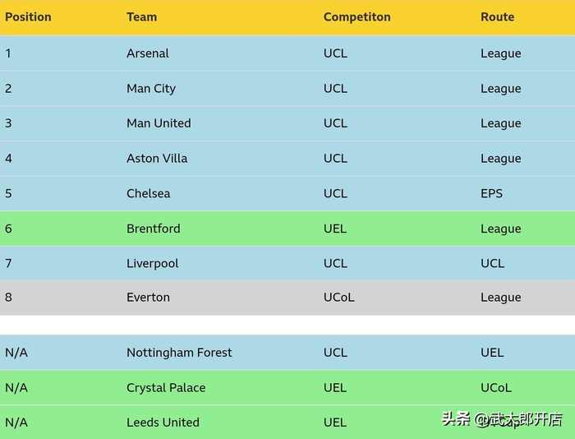Select the Everton team cell
The image size is (575, 439).
coord(148,298)
